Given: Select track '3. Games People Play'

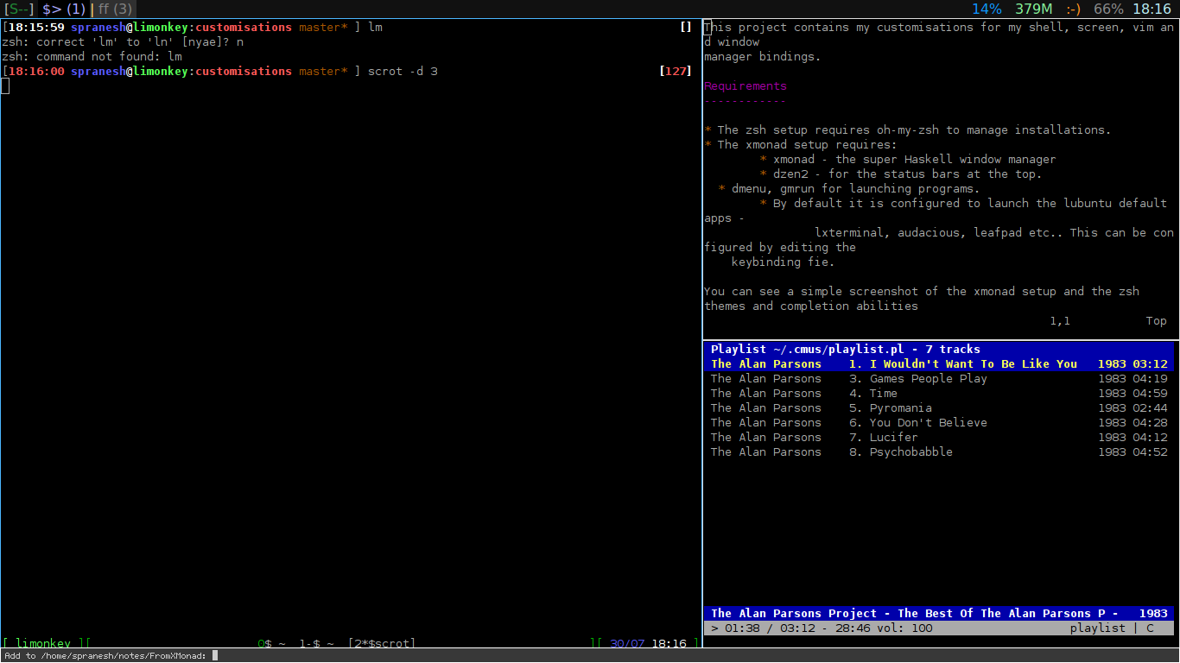Looking at the screenshot, I should [939, 379].
